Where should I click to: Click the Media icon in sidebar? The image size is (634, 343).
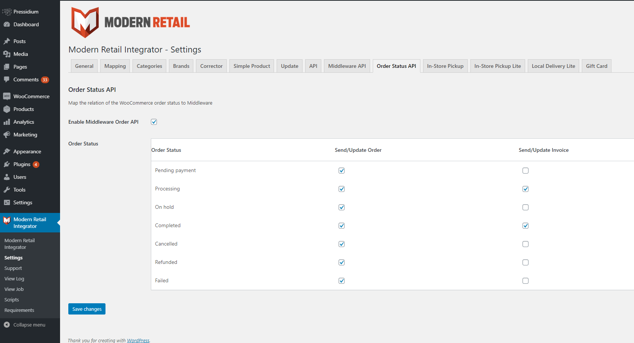(7, 54)
